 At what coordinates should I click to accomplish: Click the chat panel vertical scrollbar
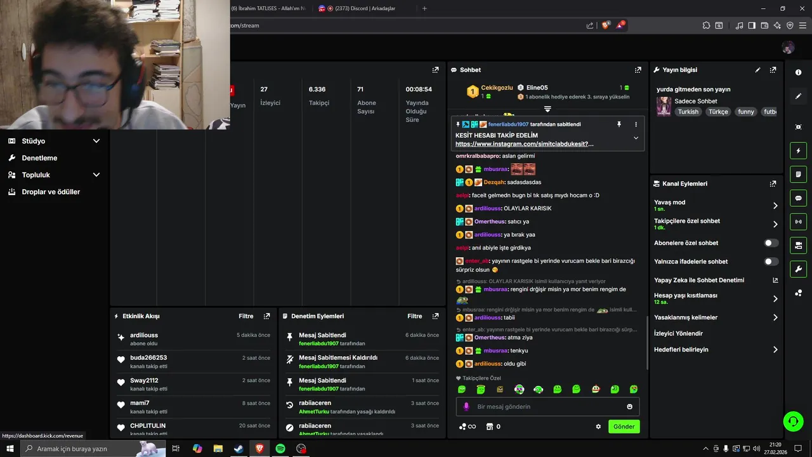click(x=647, y=343)
